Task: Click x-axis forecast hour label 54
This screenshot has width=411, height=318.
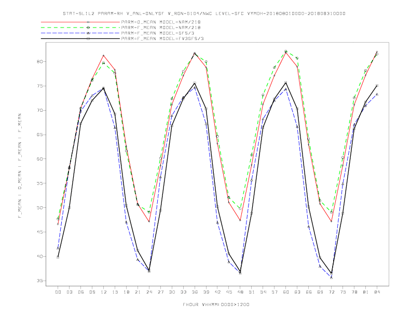Action: [263, 292]
